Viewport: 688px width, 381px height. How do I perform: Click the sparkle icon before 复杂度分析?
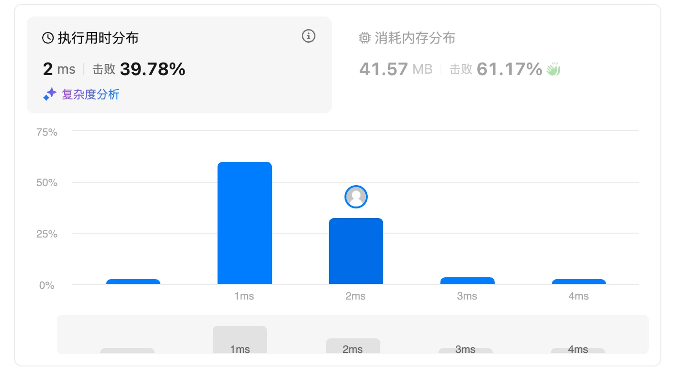tap(50, 95)
